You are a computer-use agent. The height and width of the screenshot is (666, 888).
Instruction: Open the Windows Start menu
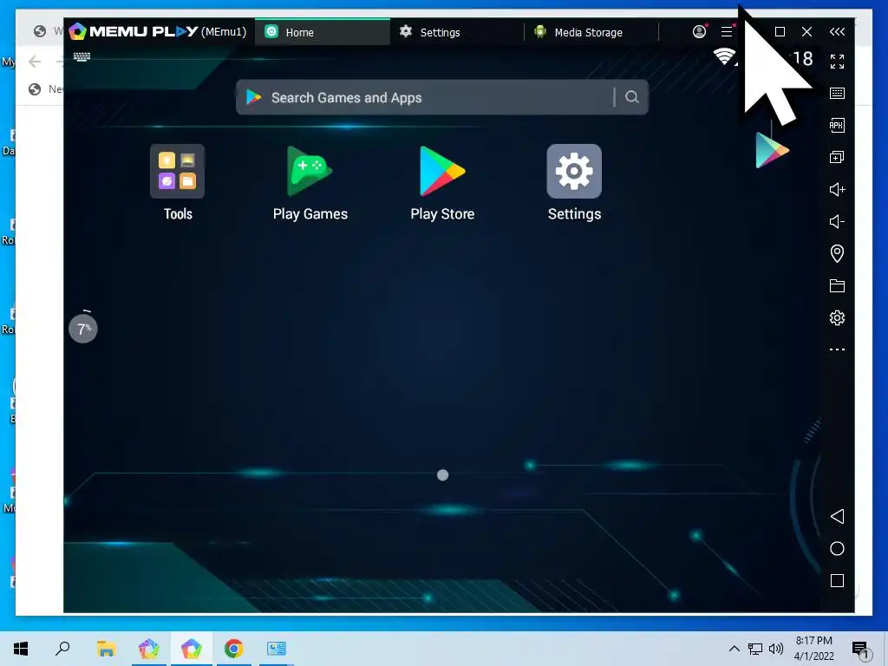pyautogui.click(x=21, y=649)
